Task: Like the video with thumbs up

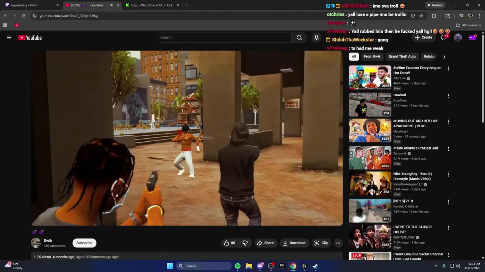Action: [x=230, y=243]
